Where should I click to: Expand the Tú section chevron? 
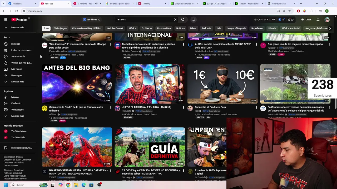(x=9, y=38)
